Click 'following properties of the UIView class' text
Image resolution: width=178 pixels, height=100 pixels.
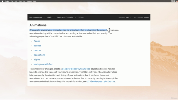(x=56, y=36)
